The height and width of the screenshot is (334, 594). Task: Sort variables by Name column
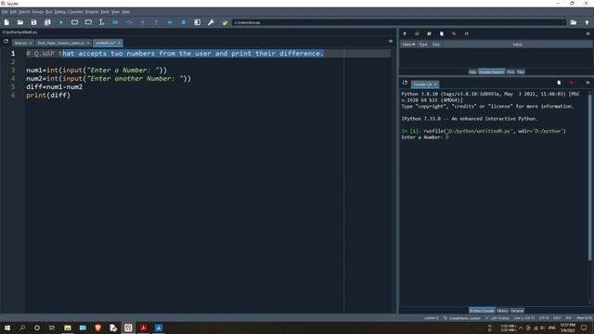408,45
